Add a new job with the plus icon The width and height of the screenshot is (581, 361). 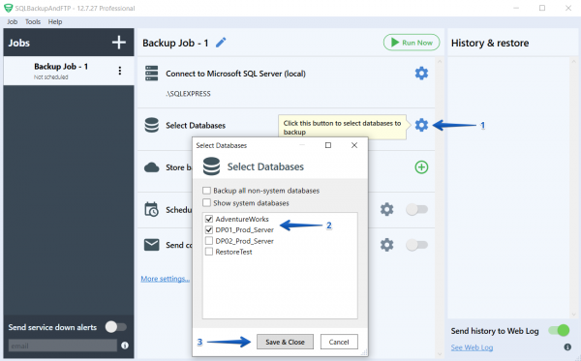(119, 43)
